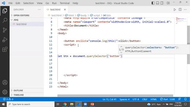Open the File menu

(x=10, y=3)
